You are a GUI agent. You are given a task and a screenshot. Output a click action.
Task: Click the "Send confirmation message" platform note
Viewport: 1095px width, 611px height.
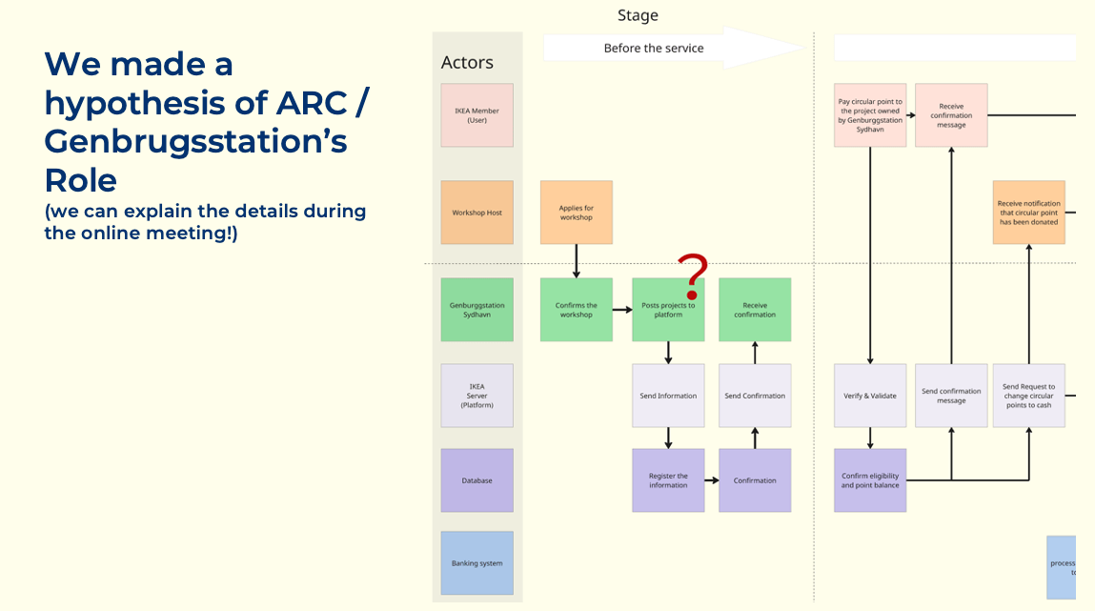pyautogui.click(x=951, y=396)
